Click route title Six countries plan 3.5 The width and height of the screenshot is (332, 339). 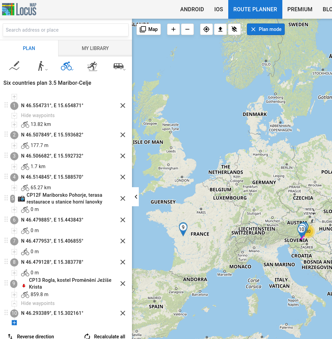tap(47, 83)
